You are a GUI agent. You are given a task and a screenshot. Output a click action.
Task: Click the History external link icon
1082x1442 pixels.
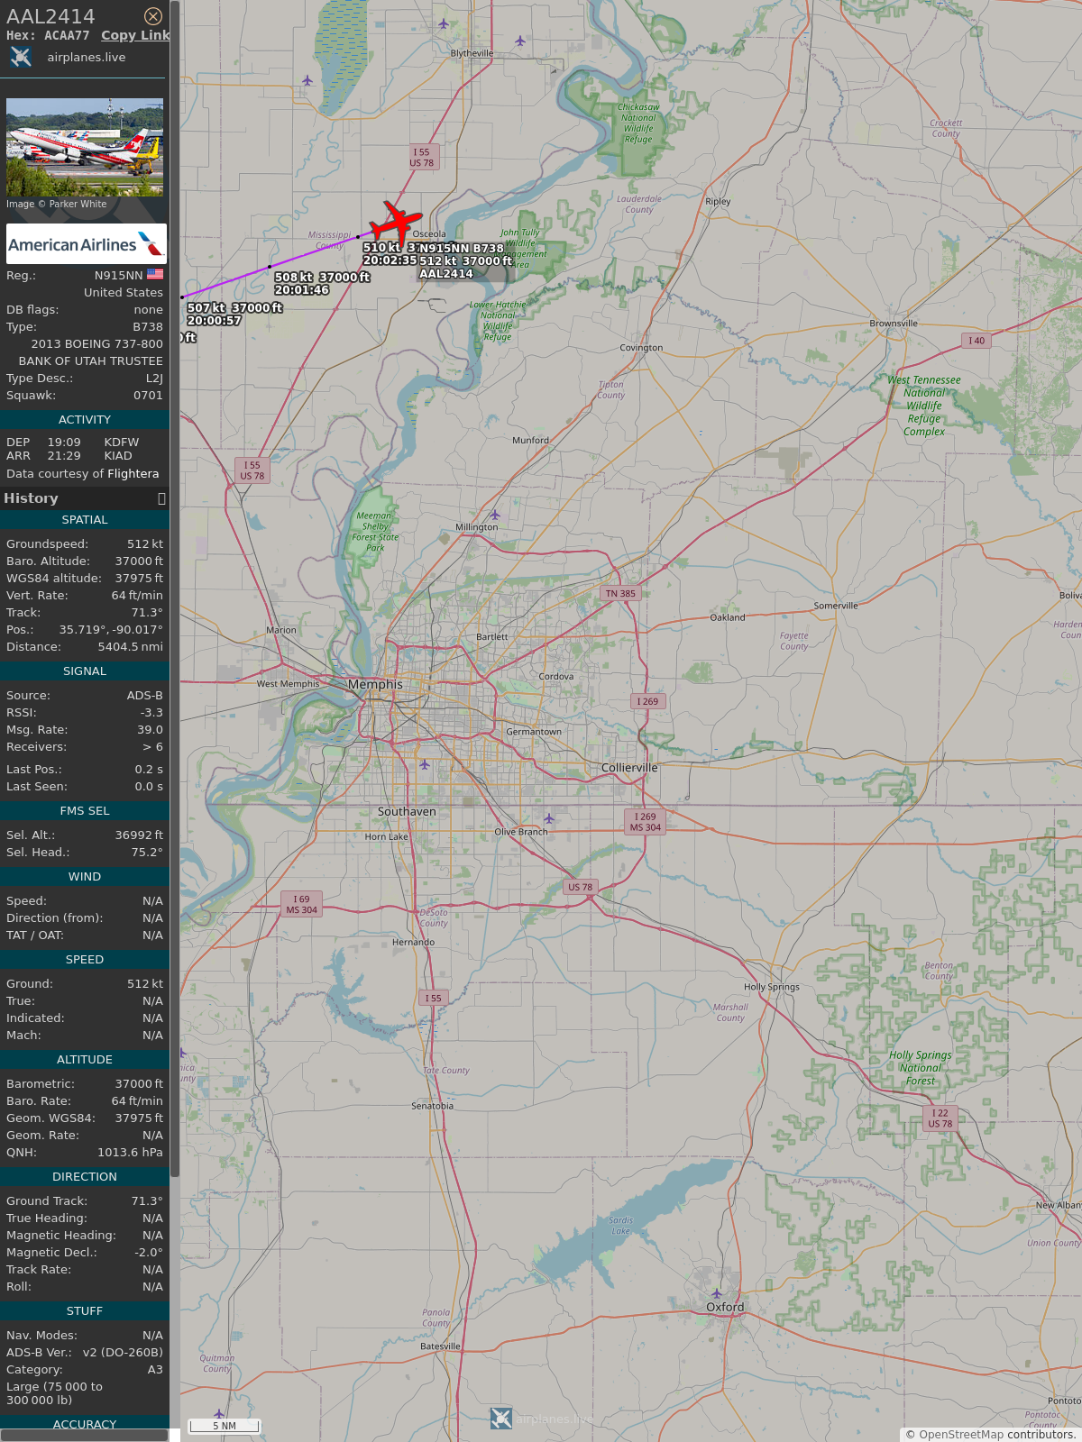click(161, 498)
